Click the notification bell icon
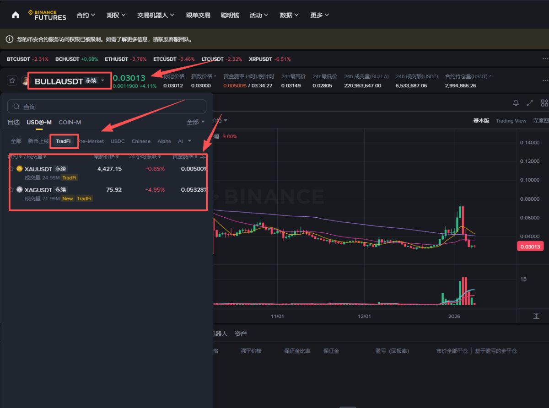549x408 pixels. 516,103
